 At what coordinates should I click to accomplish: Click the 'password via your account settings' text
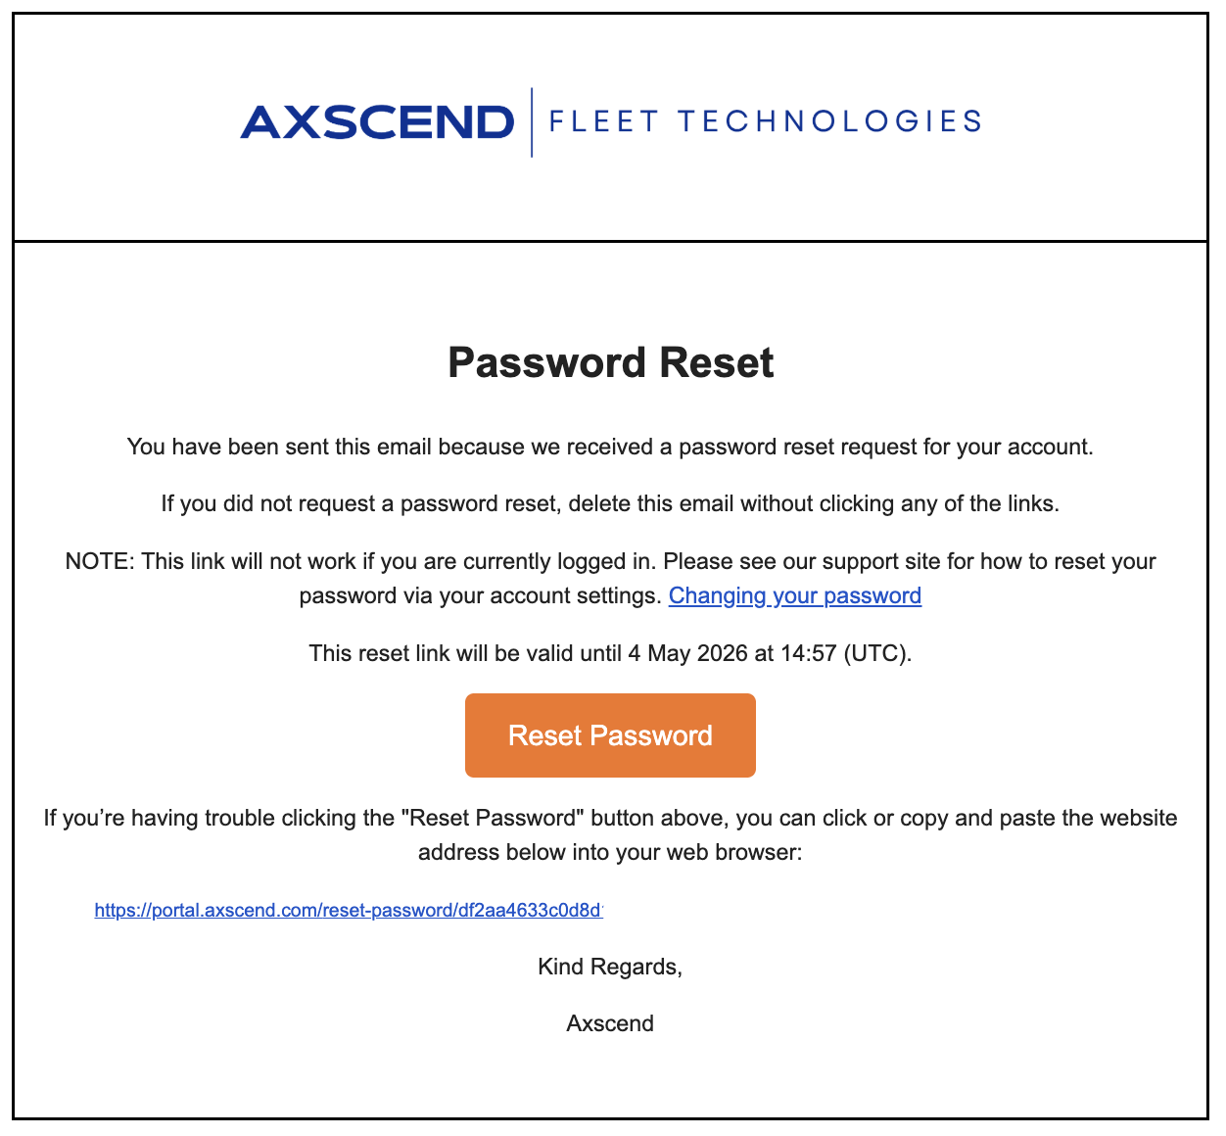480,595
